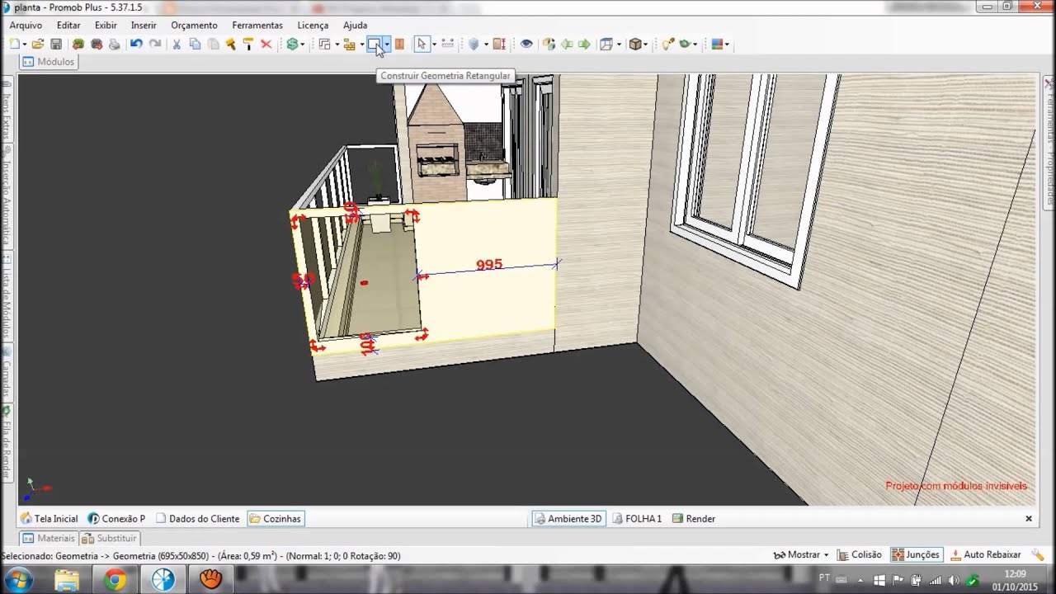The image size is (1056, 594).
Task: Click the teapot render icon
Action: [x=686, y=45]
